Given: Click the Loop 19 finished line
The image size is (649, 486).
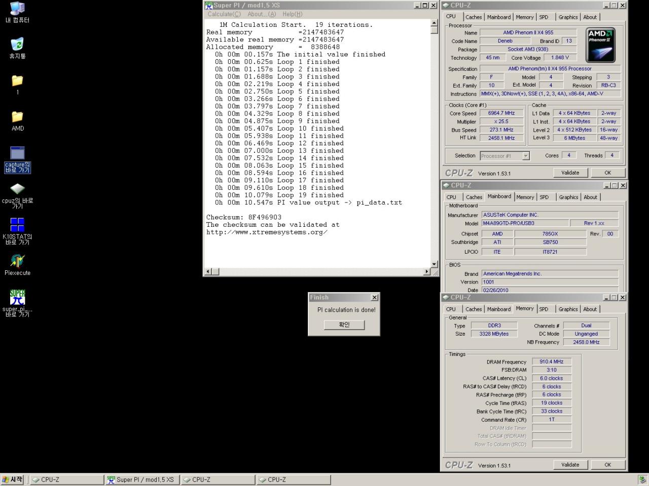Looking at the screenshot, I should tap(279, 195).
